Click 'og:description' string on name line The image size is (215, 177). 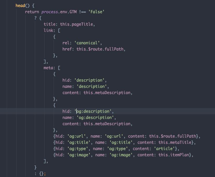pos(95,118)
